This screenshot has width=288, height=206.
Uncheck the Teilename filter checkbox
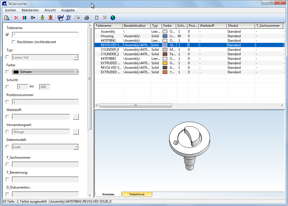pyautogui.click(x=8, y=35)
